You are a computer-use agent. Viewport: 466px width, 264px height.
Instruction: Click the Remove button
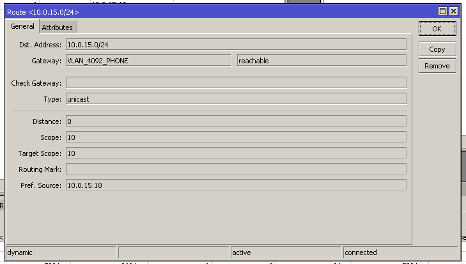[x=437, y=66]
